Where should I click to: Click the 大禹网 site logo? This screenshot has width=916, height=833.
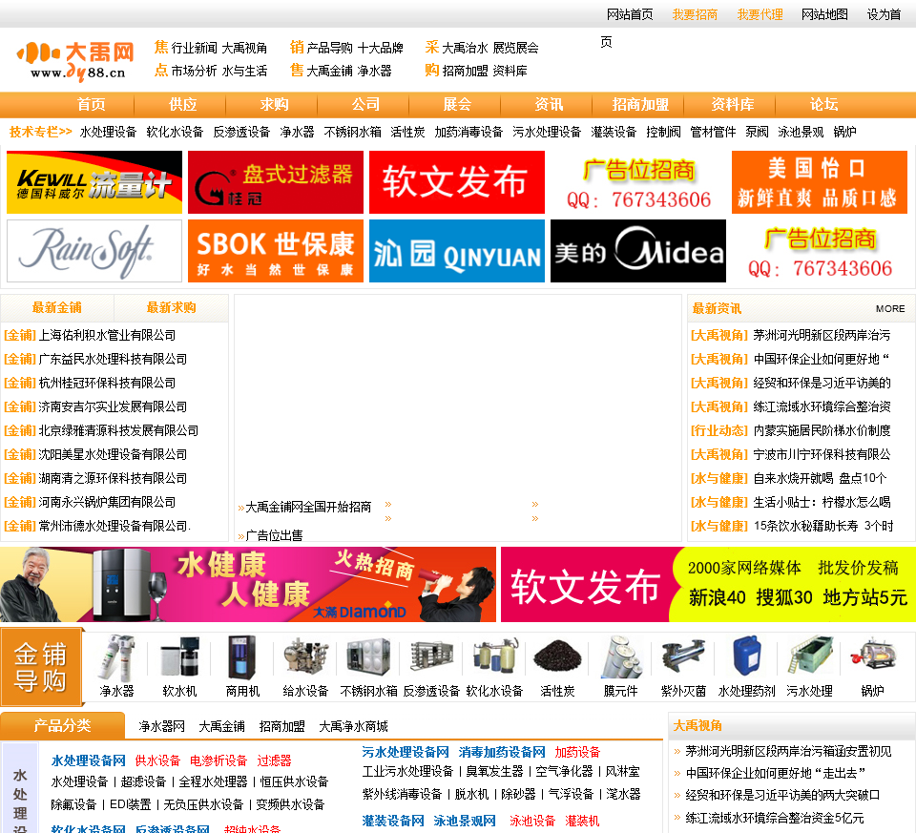pyautogui.click(x=76, y=60)
